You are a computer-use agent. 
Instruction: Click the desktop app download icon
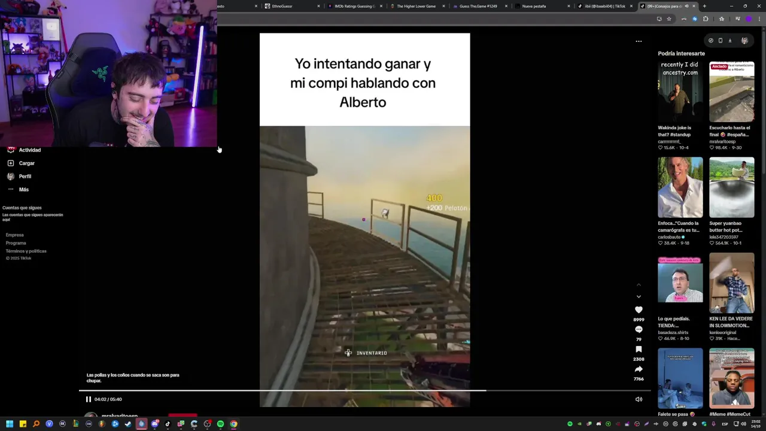730,40
